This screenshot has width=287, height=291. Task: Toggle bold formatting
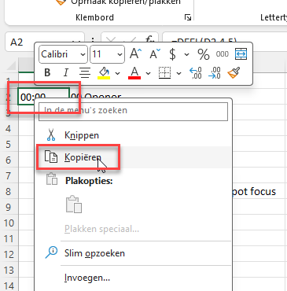[x=47, y=72]
